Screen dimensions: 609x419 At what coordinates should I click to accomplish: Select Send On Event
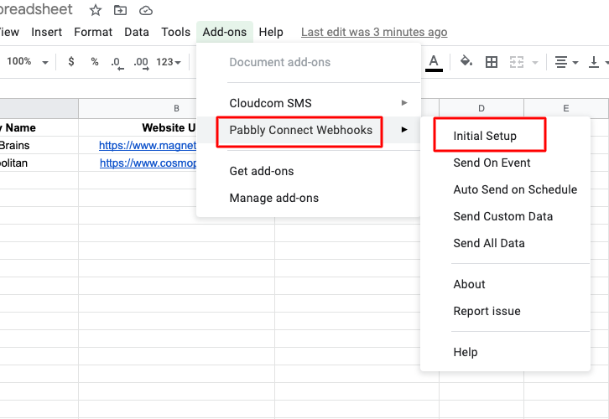505,163
